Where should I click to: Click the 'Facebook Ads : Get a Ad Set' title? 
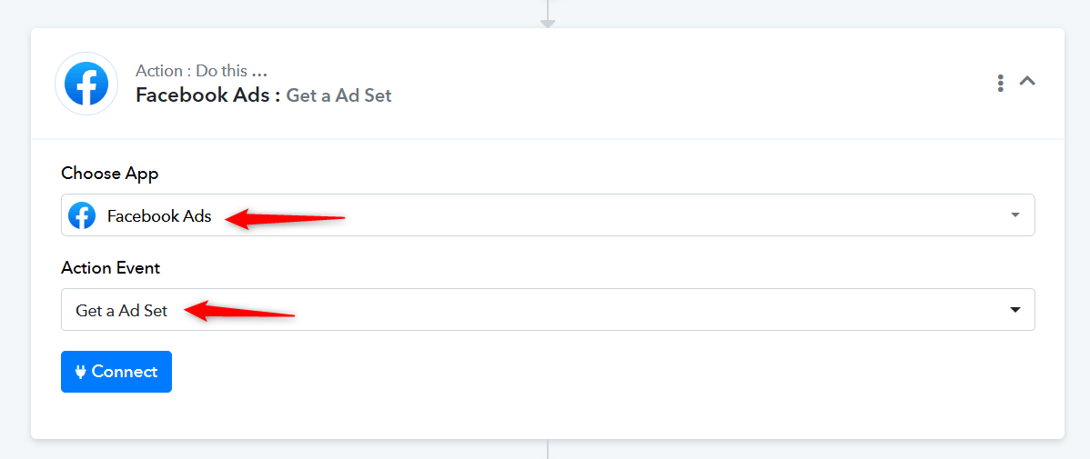(264, 95)
